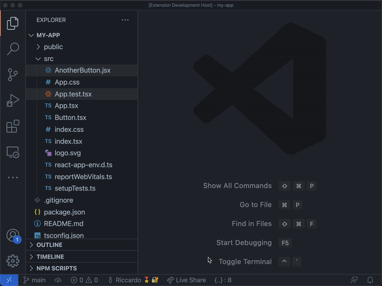Image resolution: width=382 pixels, height=286 pixels.
Task: Expand the public folder
Action: coord(82,47)
